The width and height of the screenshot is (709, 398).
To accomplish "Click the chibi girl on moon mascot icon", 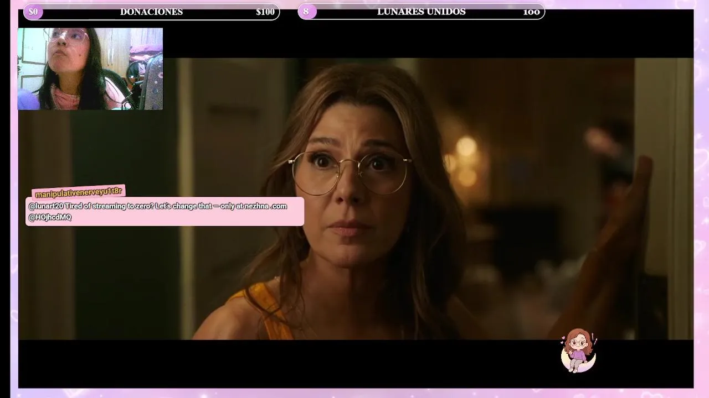I will 578,350.
